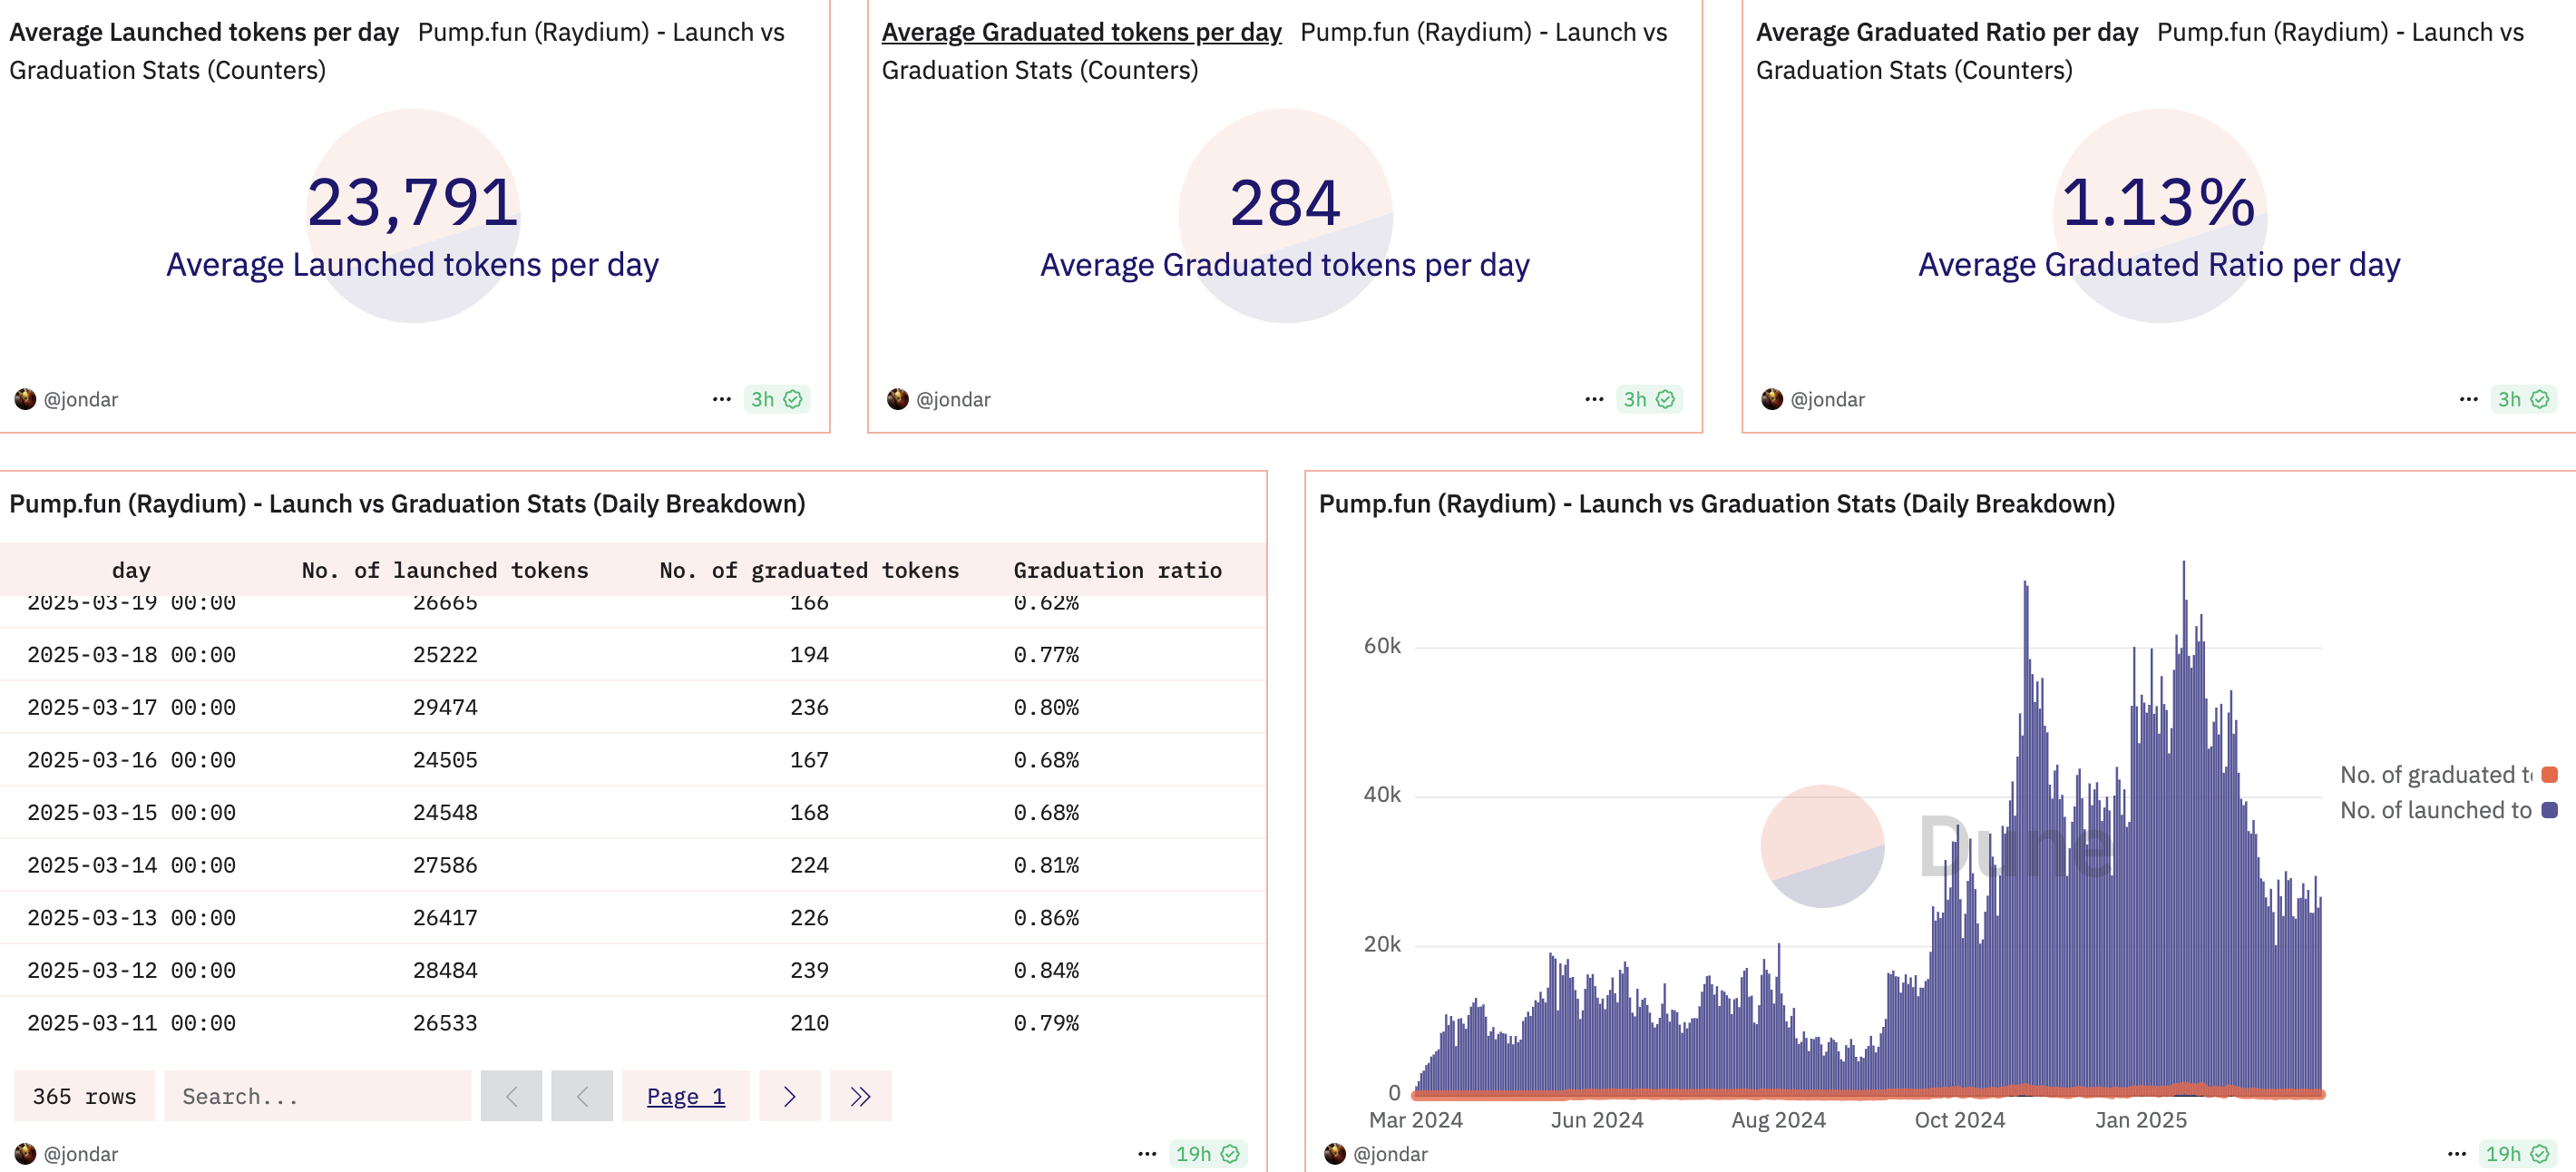
Task: Click 3h refresh badge on Average Launched card
Action: [776, 399]
